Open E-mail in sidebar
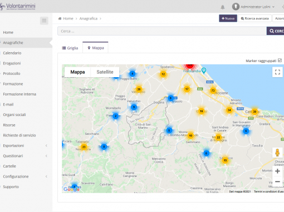The image size is (284, 212). pyautogui.click(x=8, y=104)
